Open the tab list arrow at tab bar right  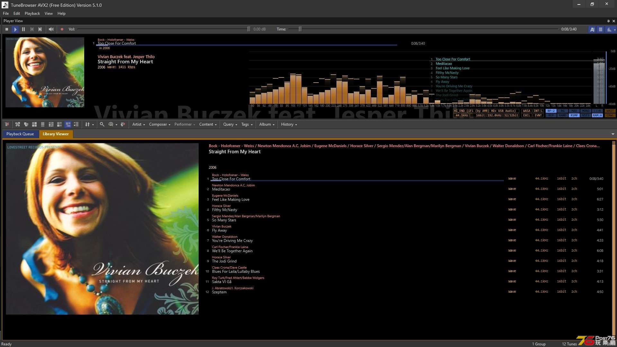[613, 134]
